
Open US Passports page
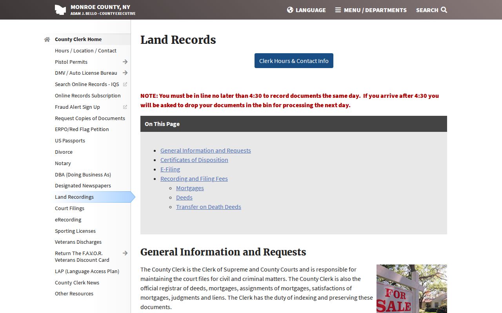coord(70,140)
